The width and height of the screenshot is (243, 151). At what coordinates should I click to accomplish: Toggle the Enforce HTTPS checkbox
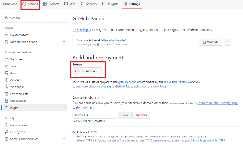click(x=74, y=132)
